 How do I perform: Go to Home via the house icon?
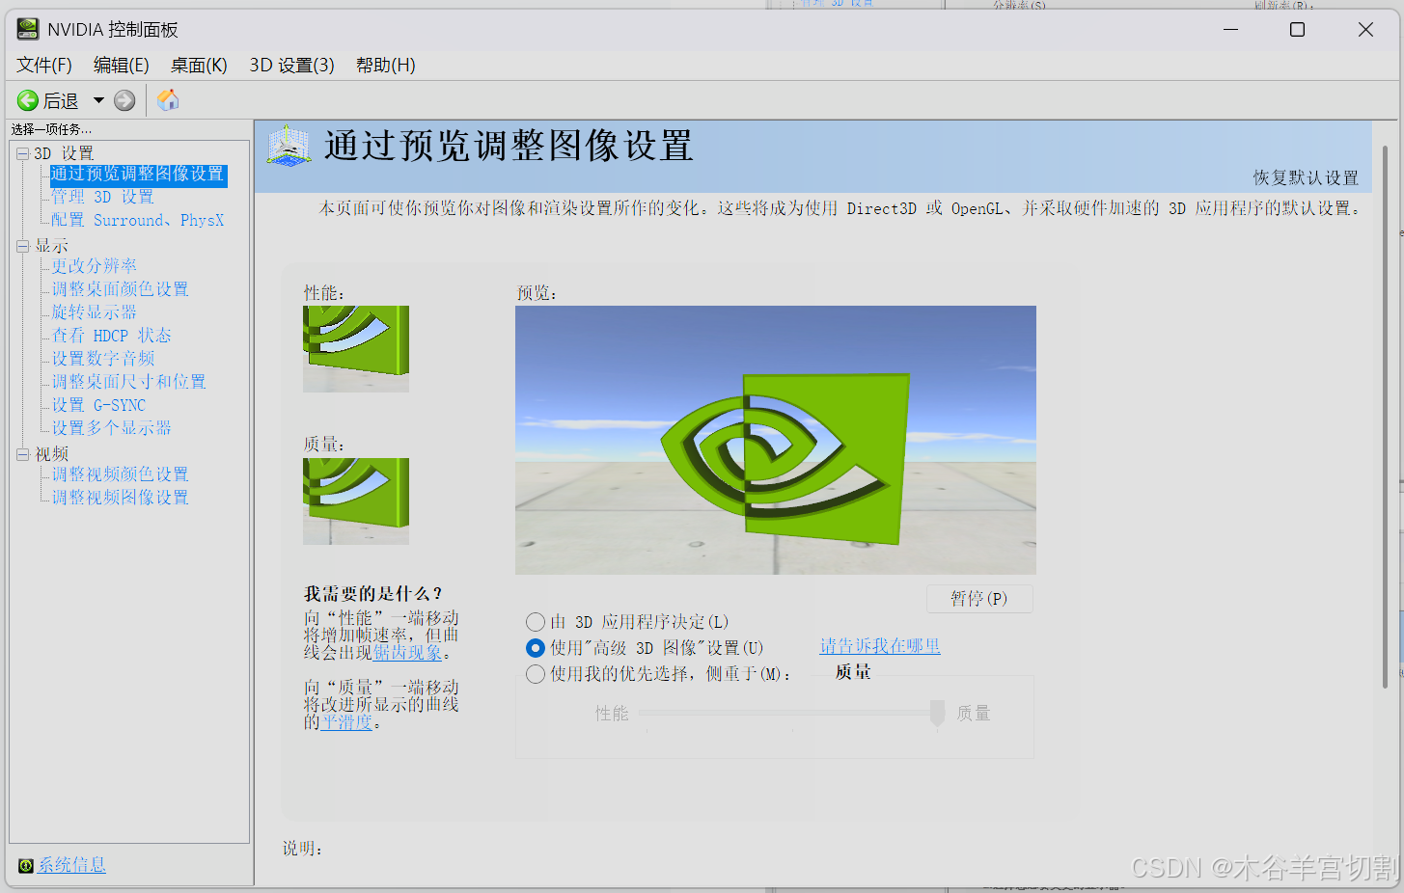[168, 100]
